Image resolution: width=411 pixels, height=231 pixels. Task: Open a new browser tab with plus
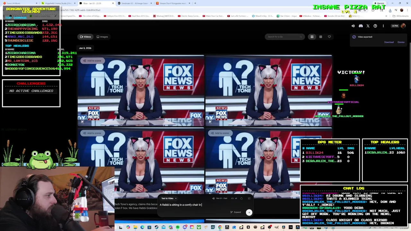[195, 3]
